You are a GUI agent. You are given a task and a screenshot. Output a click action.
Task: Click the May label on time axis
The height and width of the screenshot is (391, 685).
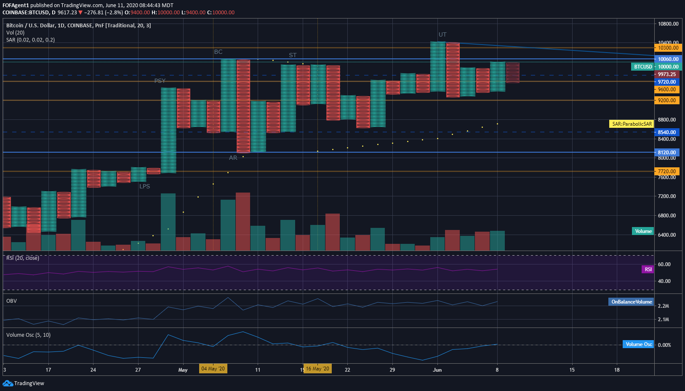point(183,370)
